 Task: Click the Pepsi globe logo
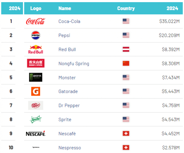(36, 35)
